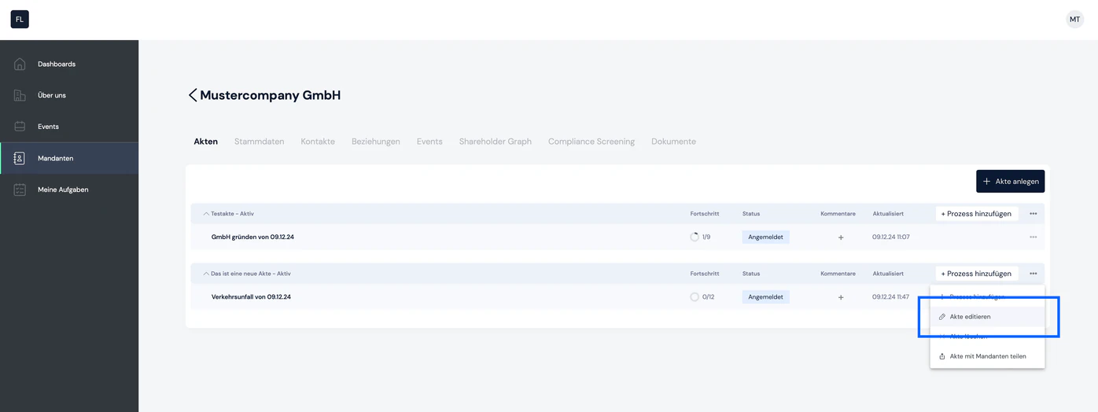Open Dashboards via its home icon
The image size is (1098, 412).
pyautogui.click(x=20, y=64)
